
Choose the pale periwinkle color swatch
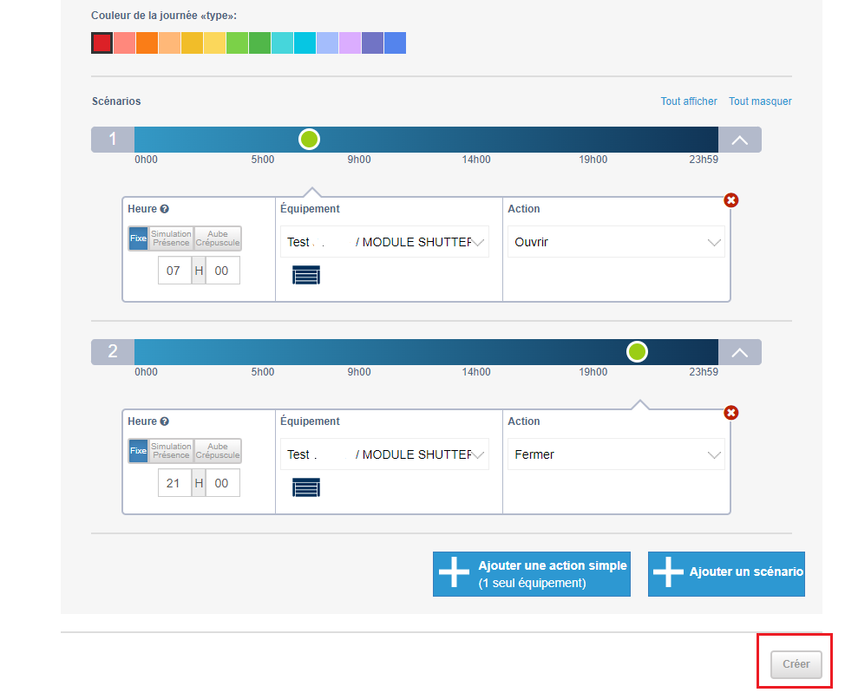(x=328, y=43)
